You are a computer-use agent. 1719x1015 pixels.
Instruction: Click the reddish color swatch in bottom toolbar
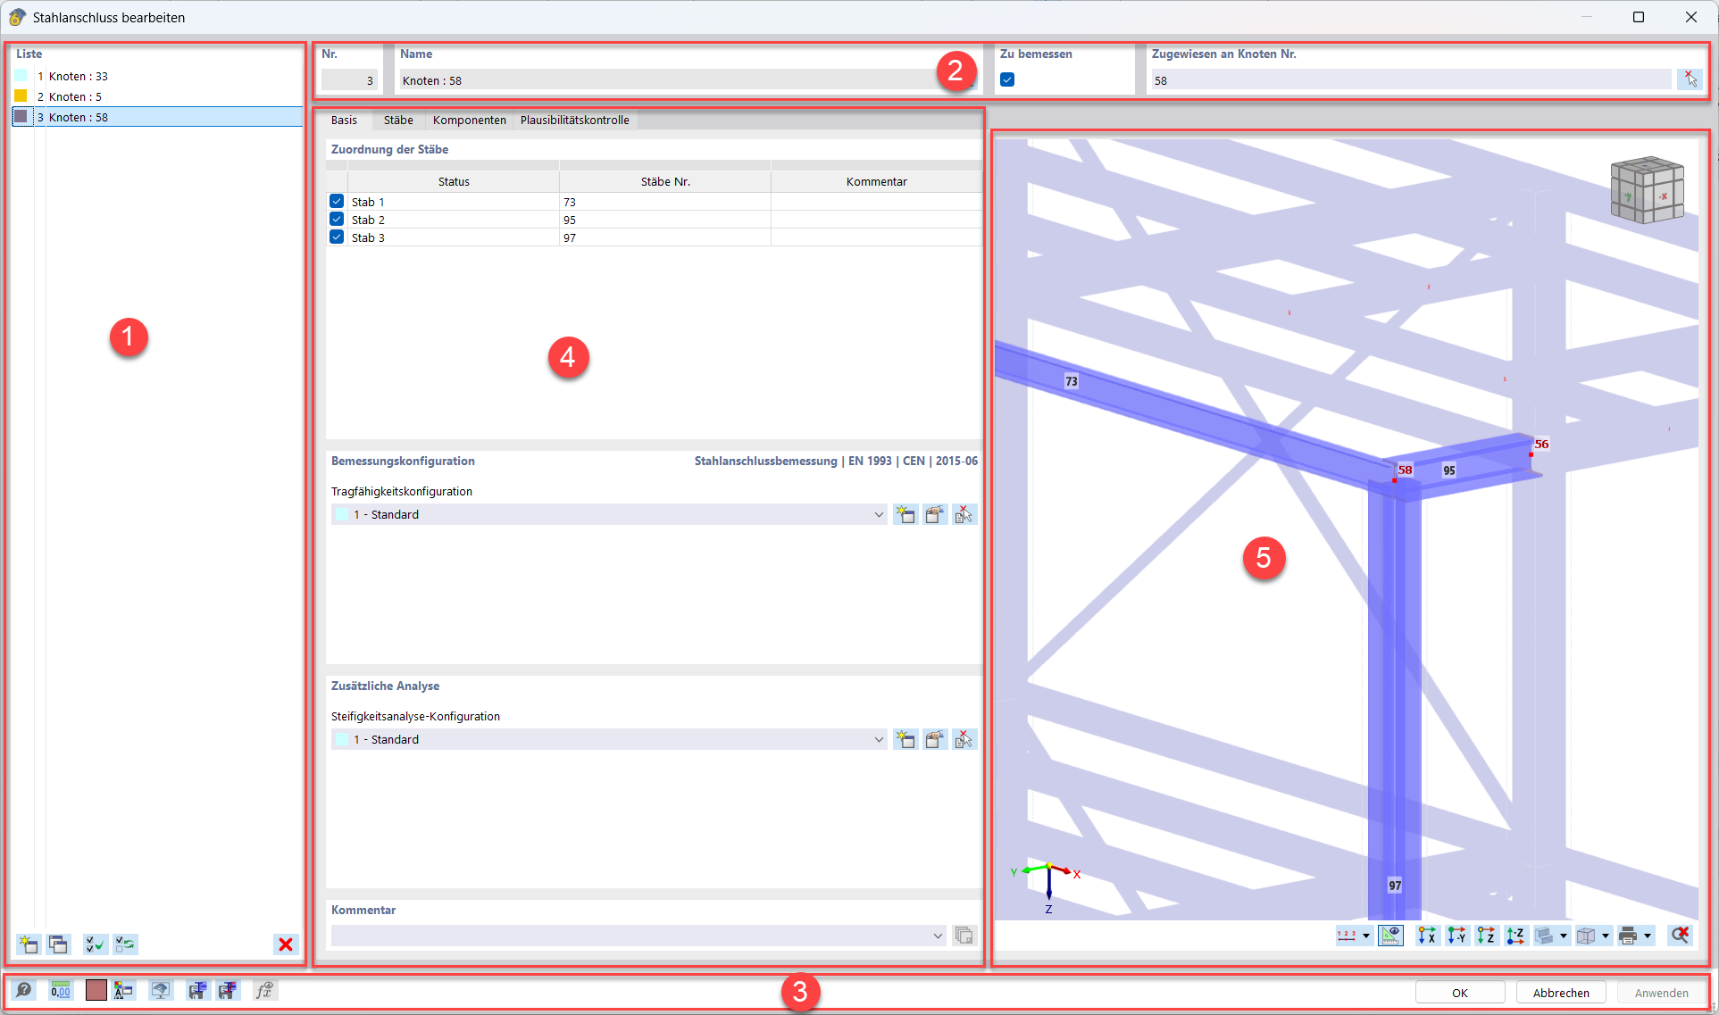(x=96, y=990)
